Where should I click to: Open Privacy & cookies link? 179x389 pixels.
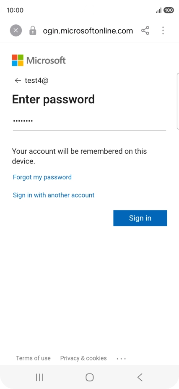click(x=83, y=358)
